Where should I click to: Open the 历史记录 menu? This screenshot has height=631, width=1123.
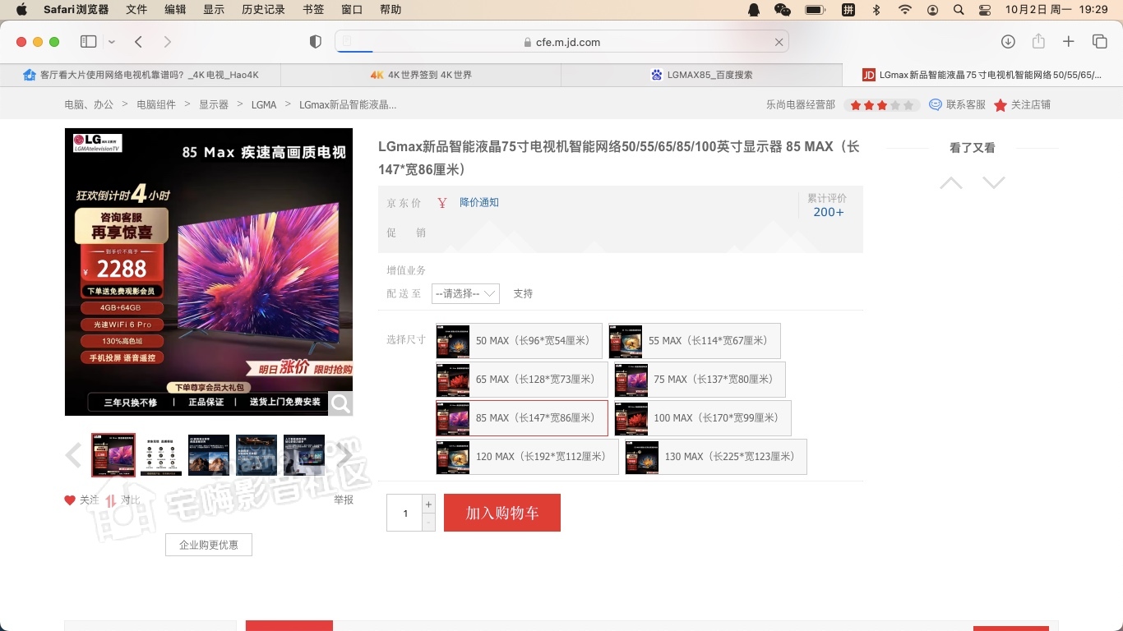pyautogui.click(x=264, y=10)
